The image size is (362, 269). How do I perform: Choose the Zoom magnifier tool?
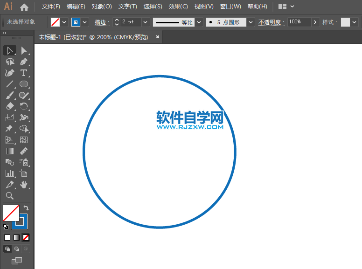[9, 196]
